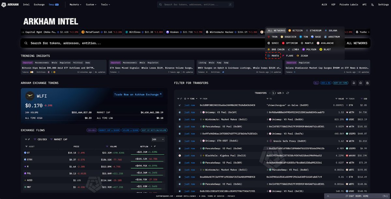Toggle the CEX+DEX filter chip

(x=91, y=130)
